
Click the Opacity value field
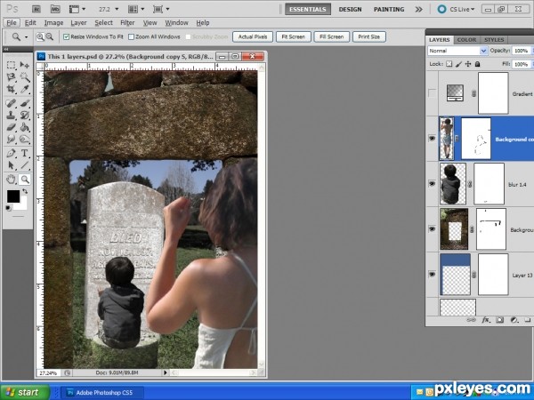(521, 51)
